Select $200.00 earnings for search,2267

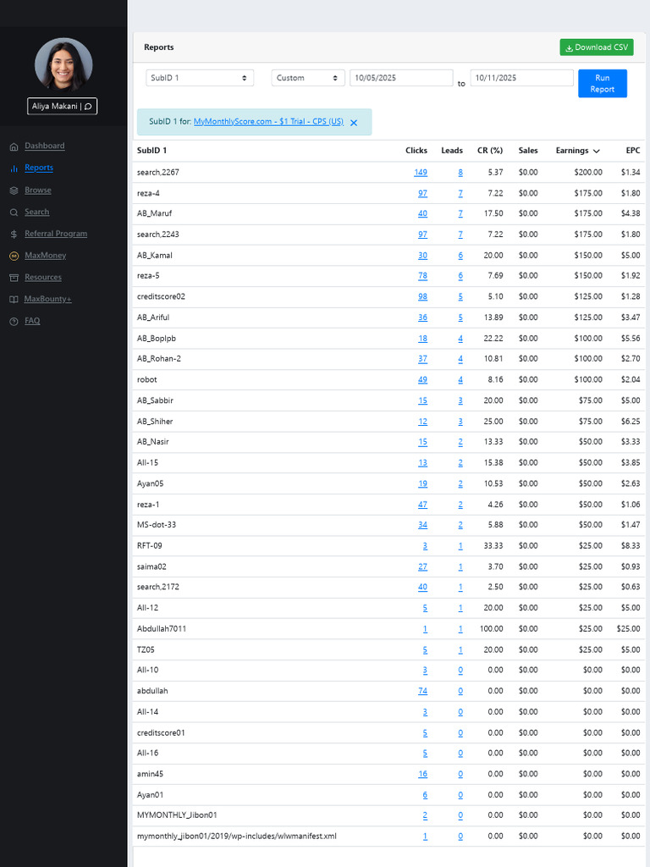(588, 173)
